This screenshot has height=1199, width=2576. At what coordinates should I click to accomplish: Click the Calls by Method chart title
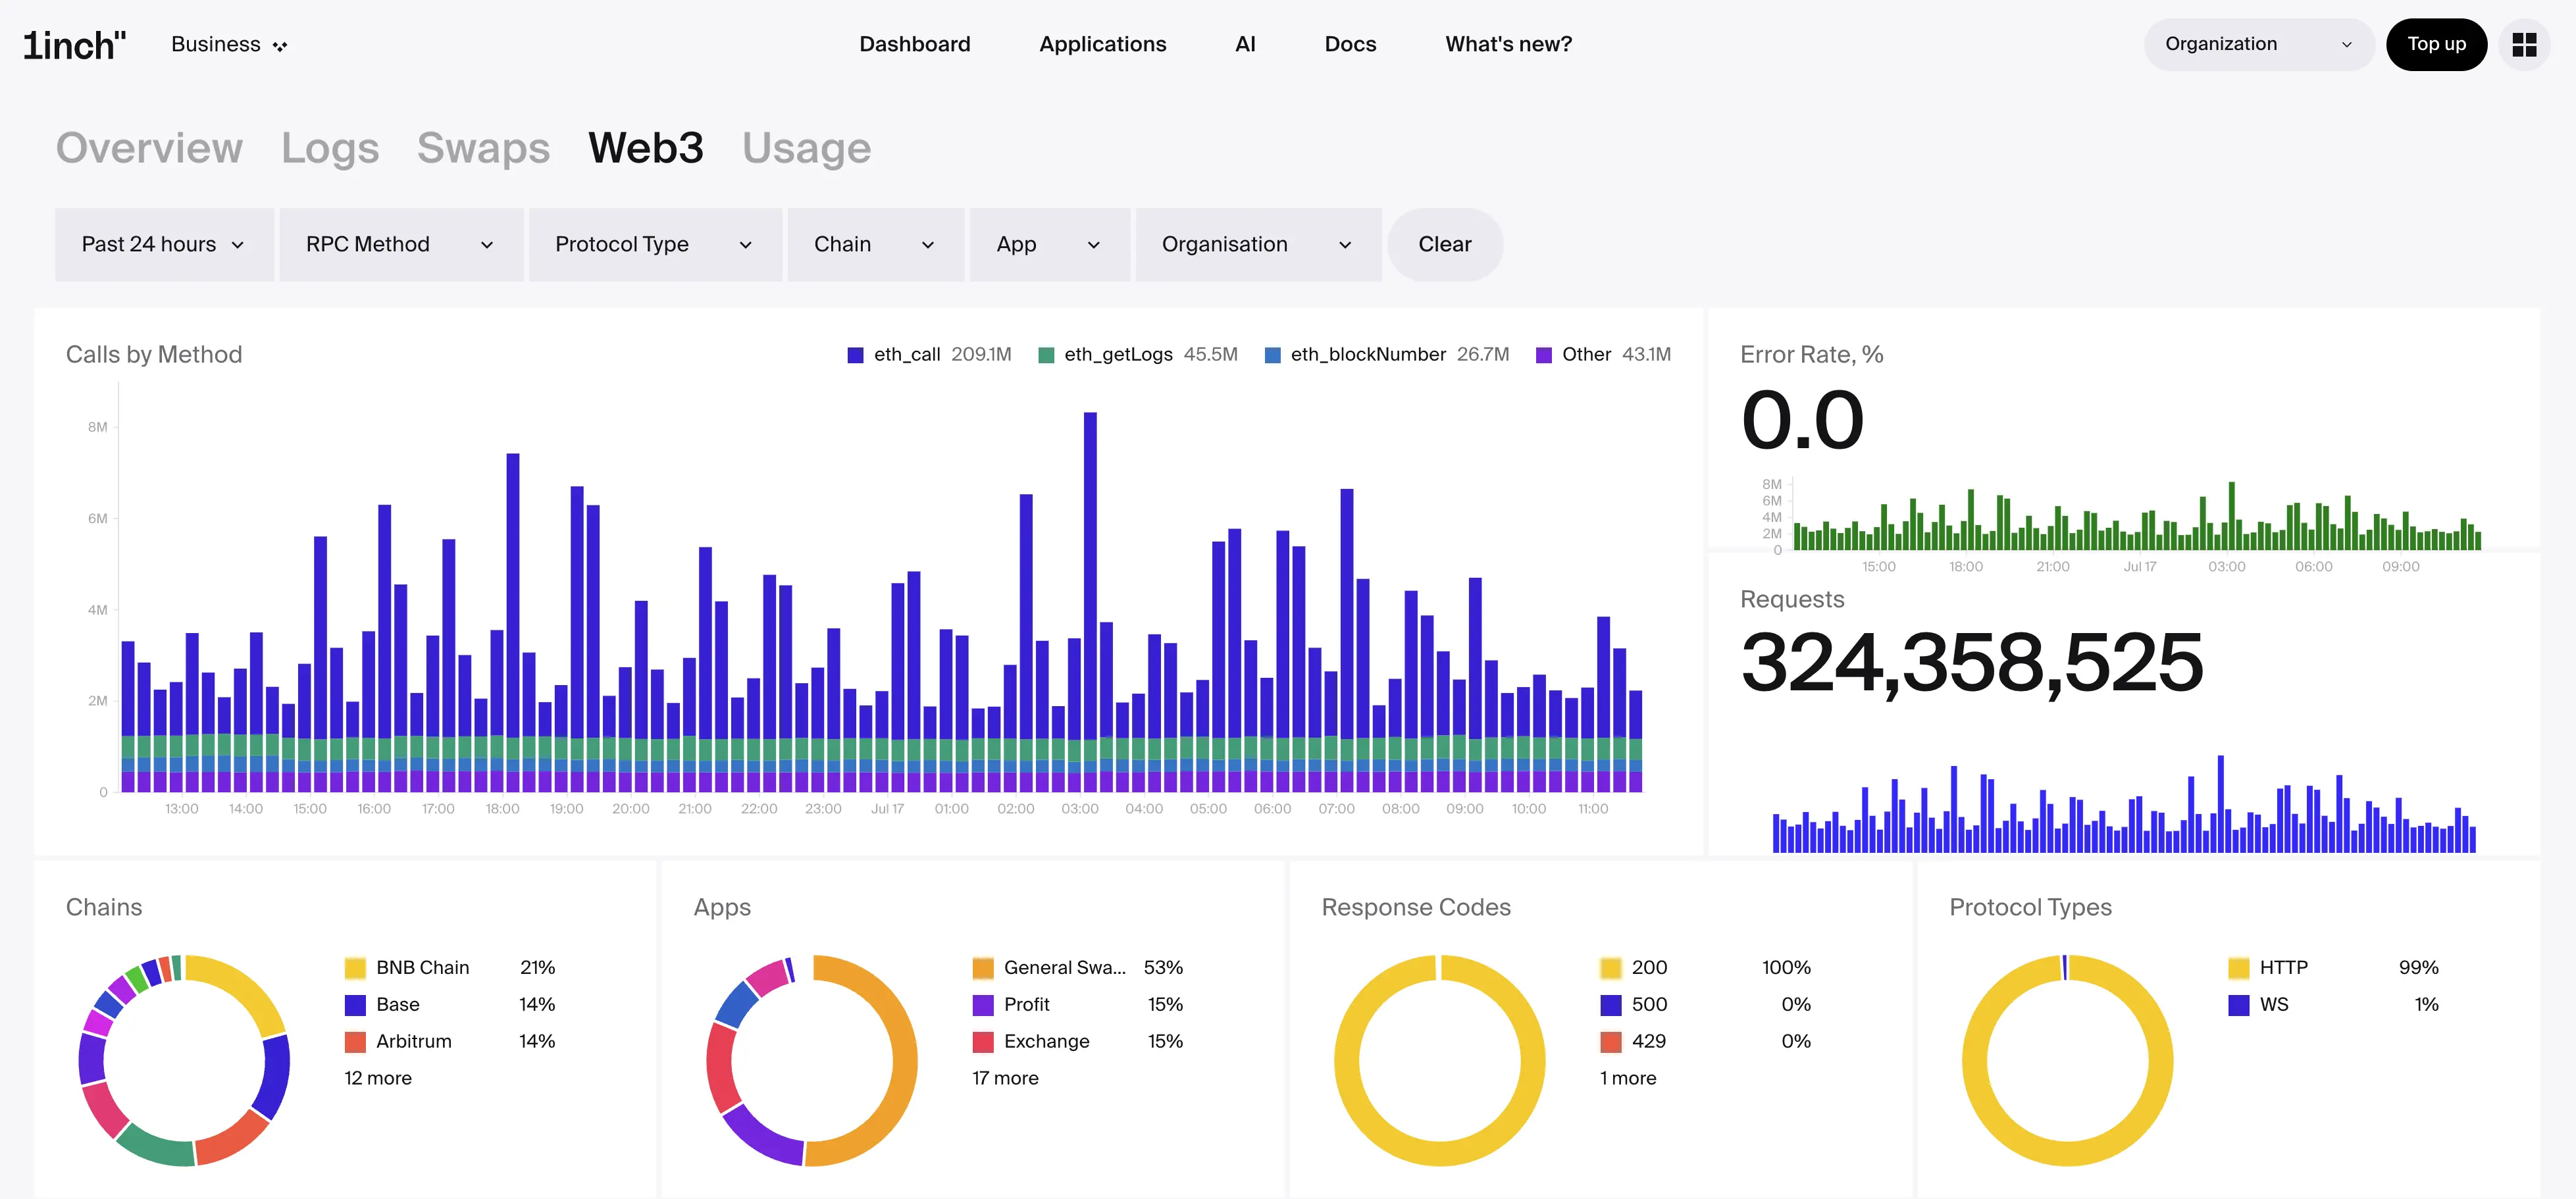154,354
